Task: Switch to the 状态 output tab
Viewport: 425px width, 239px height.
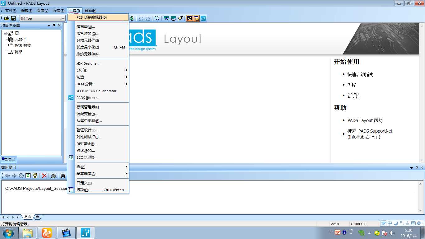Action: pyautogui.click(x=28, y=217)
